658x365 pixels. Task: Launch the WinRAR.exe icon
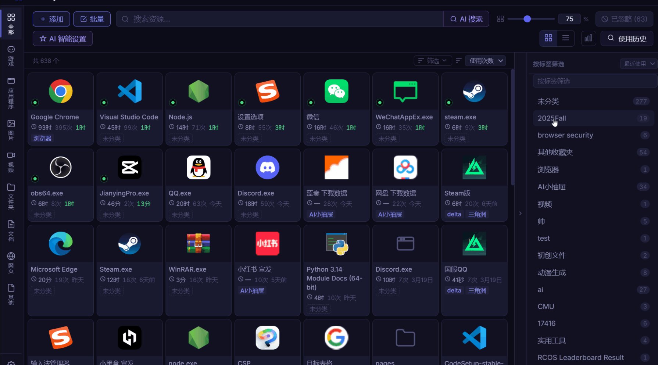(199, 243)
